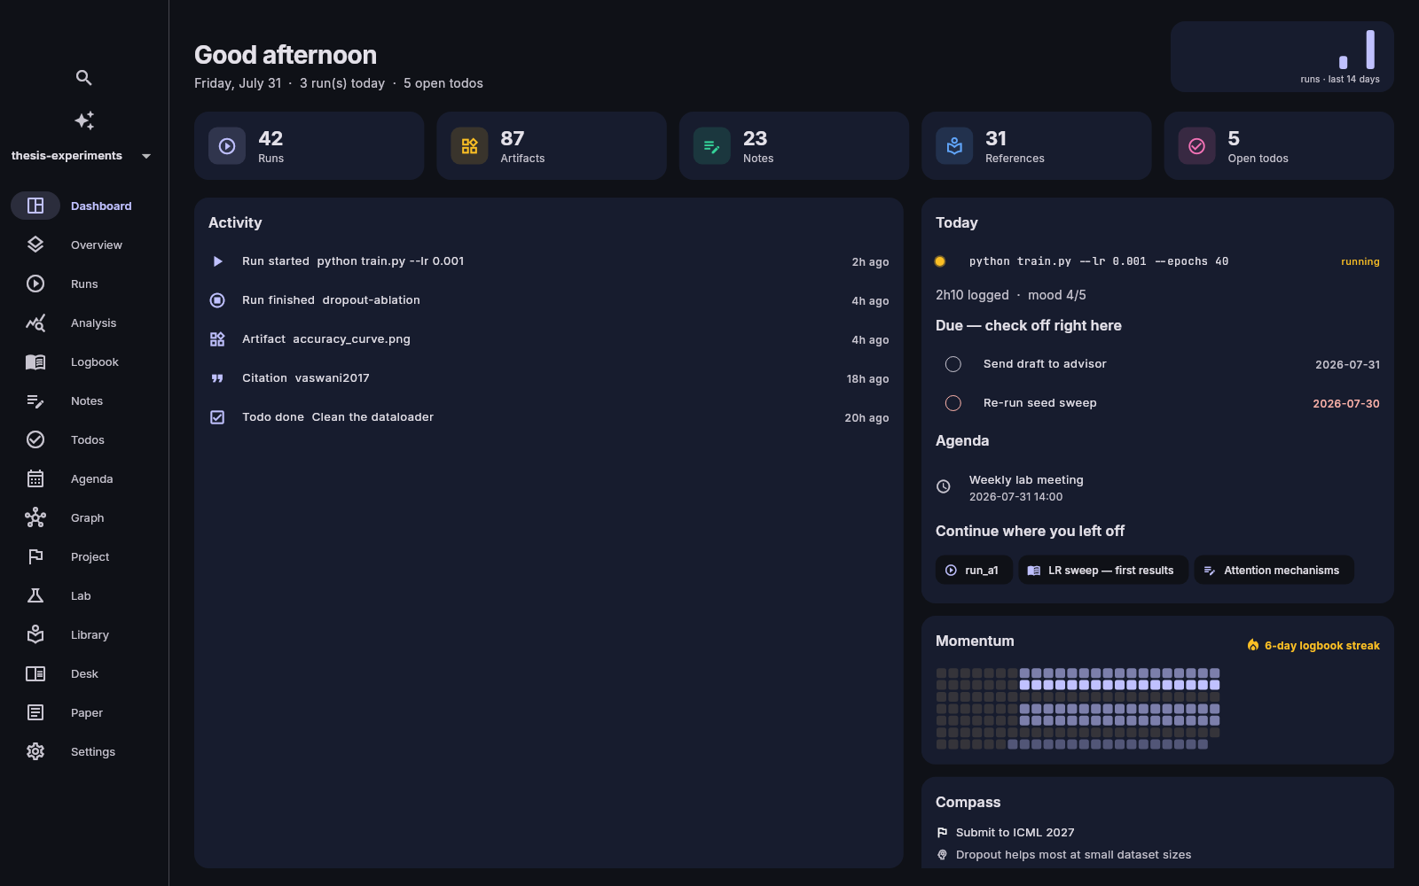Open the search icon in sidebar
Viewport: 1419px width, 886px height.
(83, 78)
